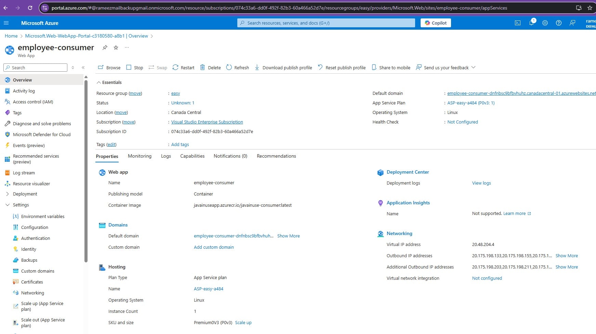Open Access control (IAM)
596x334 pixels.
42,102
